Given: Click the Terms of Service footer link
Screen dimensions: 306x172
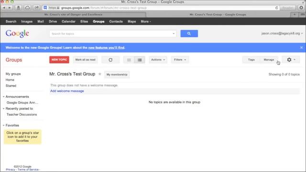Looking at the screenshot, I should click(28, 170).
